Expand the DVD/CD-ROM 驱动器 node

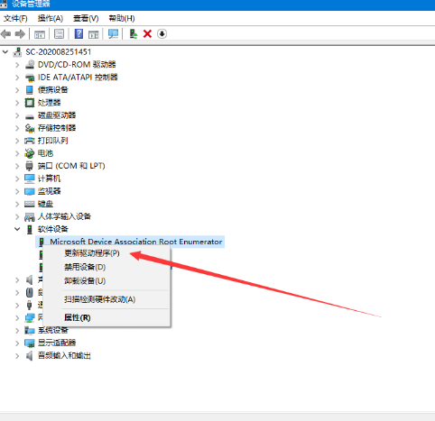click(x=17, y=65)
